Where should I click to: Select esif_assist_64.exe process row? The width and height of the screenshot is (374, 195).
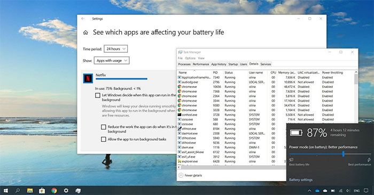click(231, 152)
